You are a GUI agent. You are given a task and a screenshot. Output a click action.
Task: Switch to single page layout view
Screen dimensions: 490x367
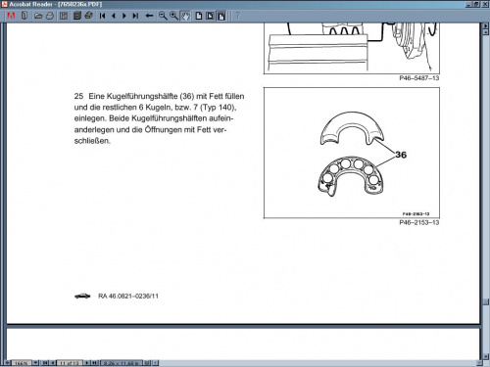(x=199, y=16)
